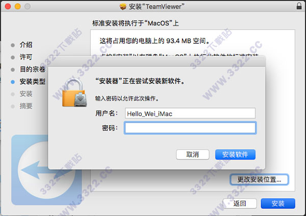Click the 93.4 MB space description text
The width and height of the screenshot is (306, 216).
click(x=155, y=41)
